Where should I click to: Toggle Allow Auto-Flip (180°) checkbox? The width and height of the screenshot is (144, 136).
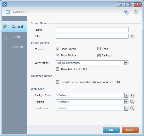click(x=58, y=69)
